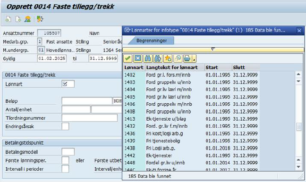This screenshot has height=182, width=306.
Task: Click the second Antall/enhet unit field
Action: 107,109
